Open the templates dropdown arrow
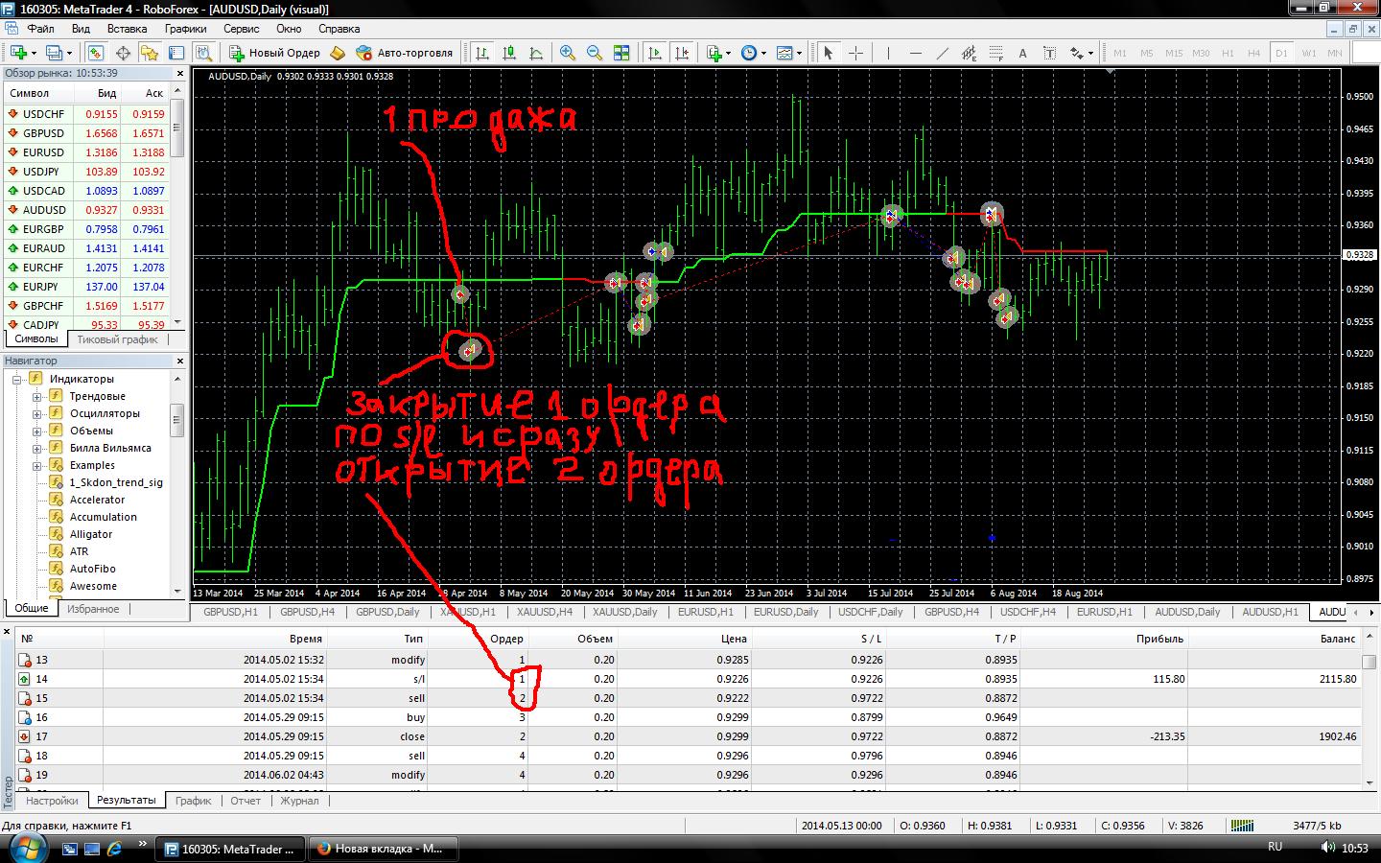This screenshot has height=863, width=1381. 799,53
